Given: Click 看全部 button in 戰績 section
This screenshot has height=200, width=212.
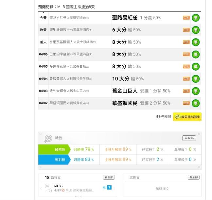Looking at the screenshot, I should (189, 138).
